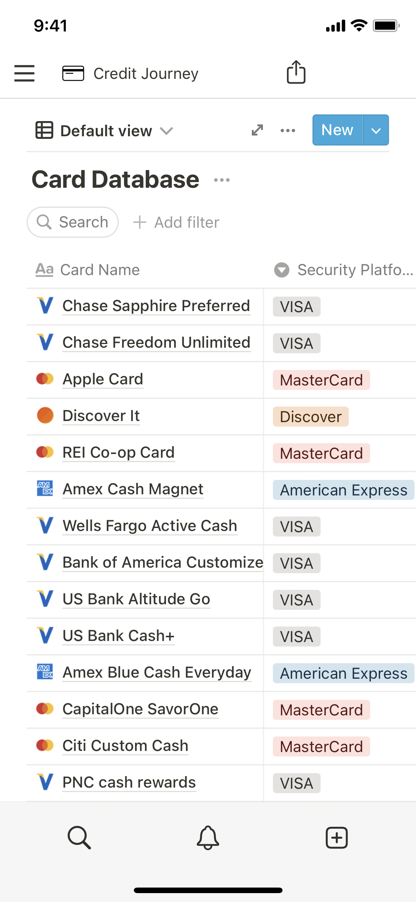
Task: Open the bottom search icon
Action: [79, 837]
